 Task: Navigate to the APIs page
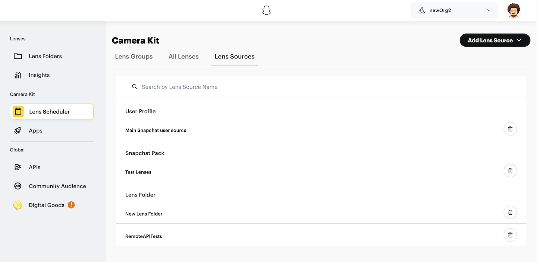tap(34, 167)
